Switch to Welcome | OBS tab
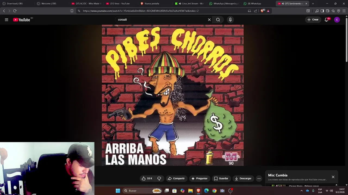 pyautogui.click(x=51, y=4)
